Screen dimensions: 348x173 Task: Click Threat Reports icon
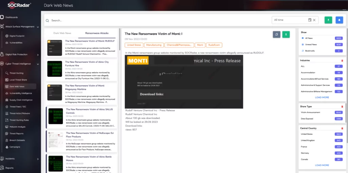coord(7,133)
